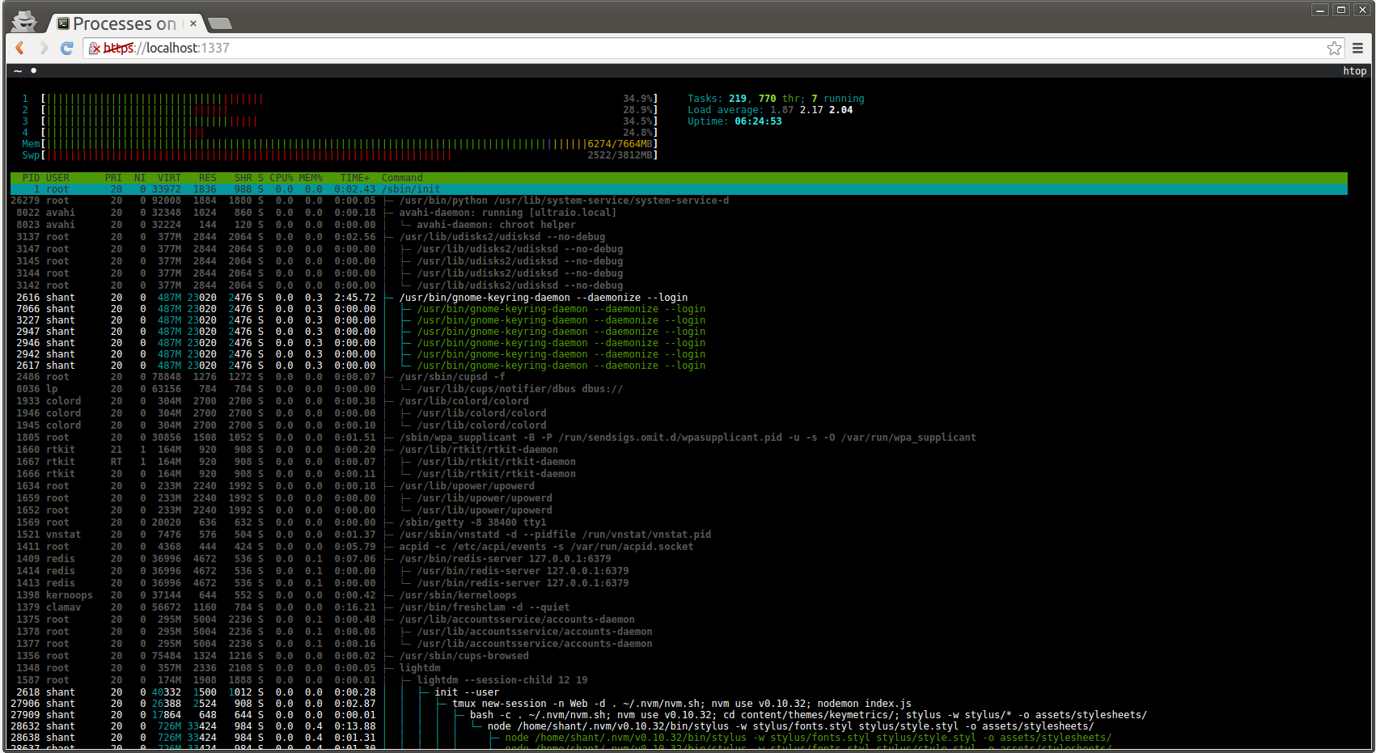
Task: Open a new browser tab
Action: point(219,23)
